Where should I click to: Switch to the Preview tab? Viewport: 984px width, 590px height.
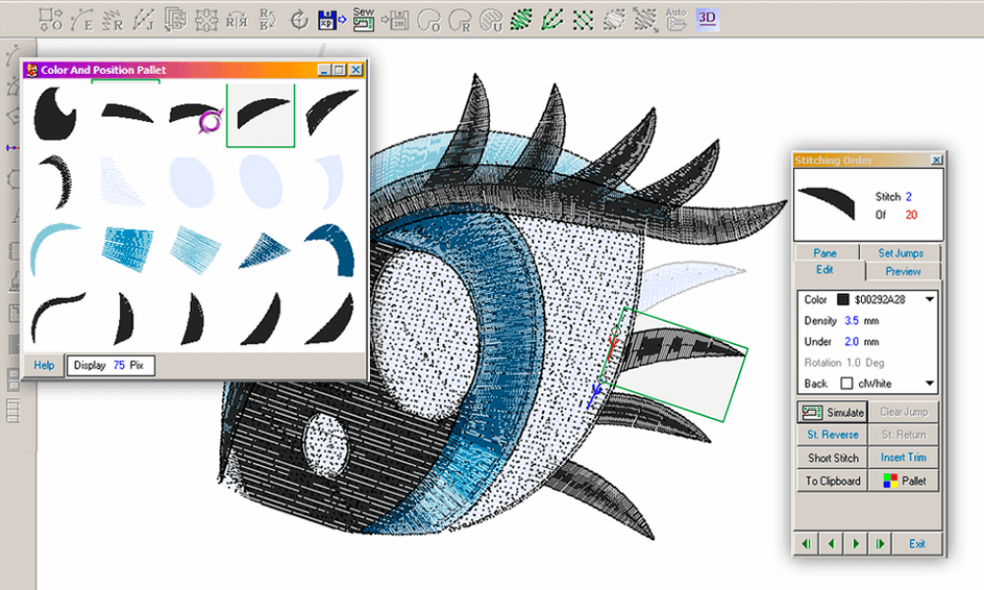pos(903,271)
